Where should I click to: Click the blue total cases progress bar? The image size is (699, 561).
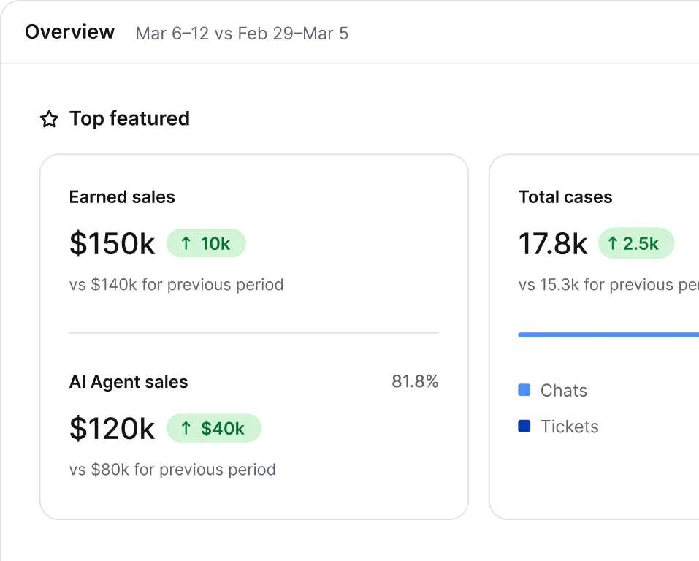608,335
